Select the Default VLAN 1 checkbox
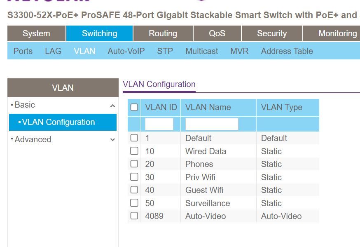360x247 pixels. [x=134, y=138]
